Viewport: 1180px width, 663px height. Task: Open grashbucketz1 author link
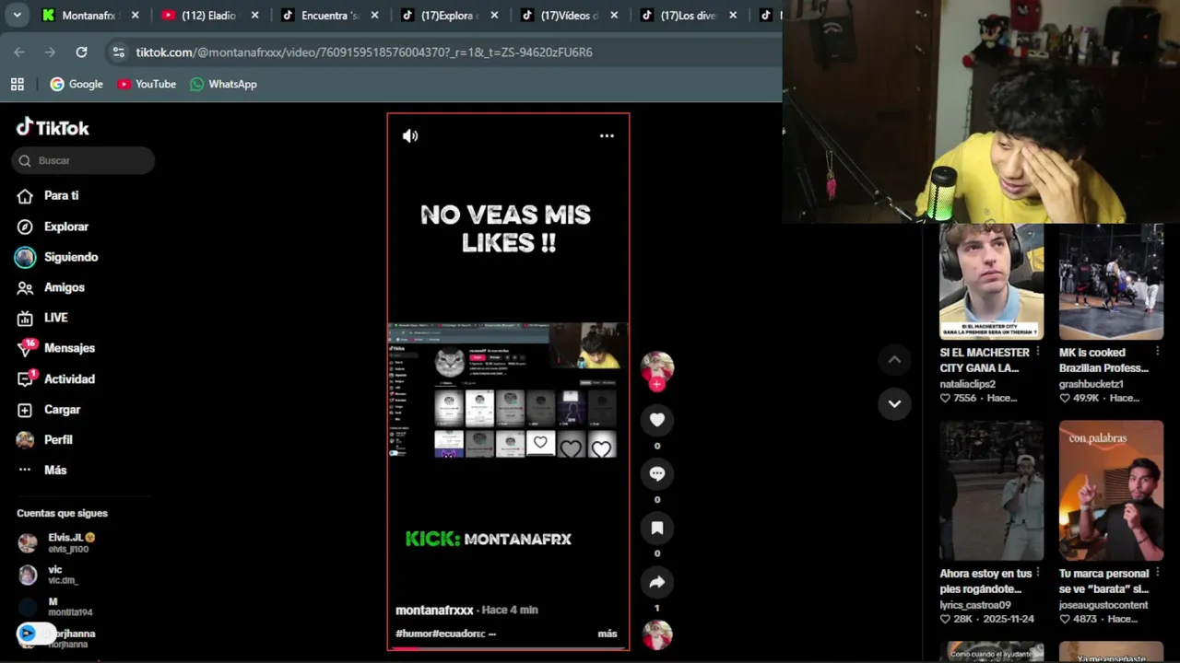tap(1091, 384)
